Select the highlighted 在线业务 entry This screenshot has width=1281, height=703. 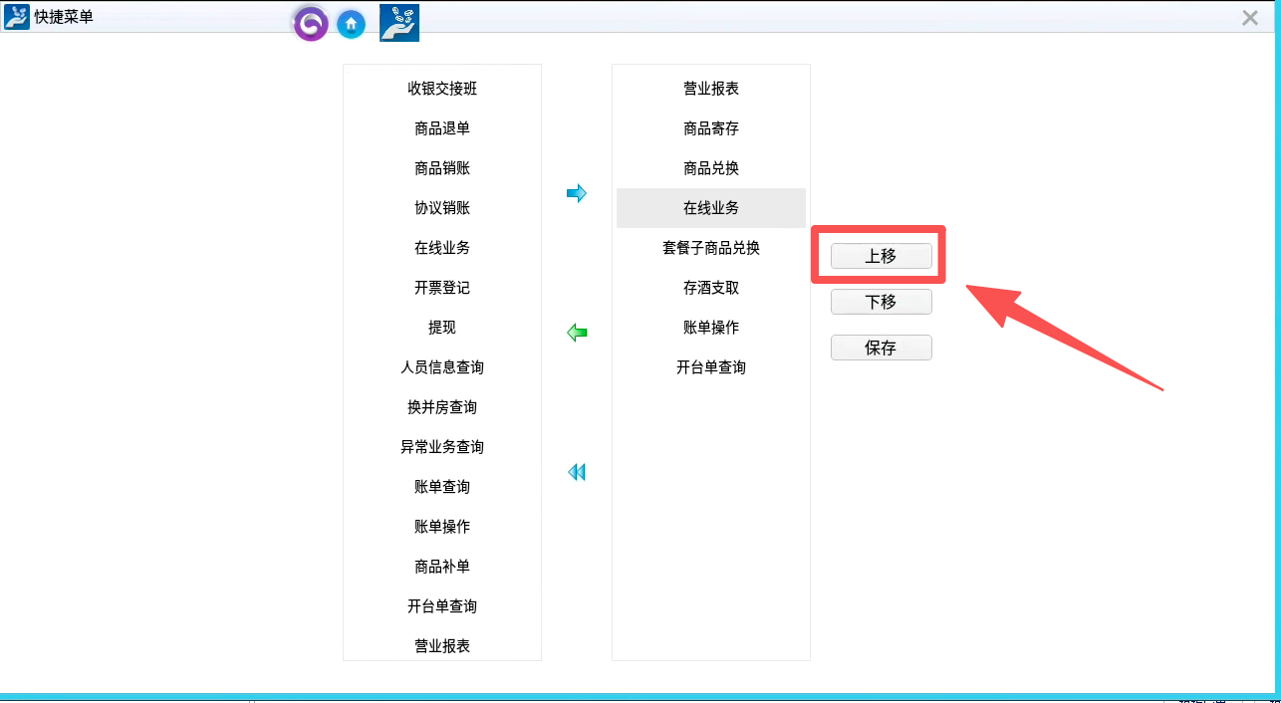click(x=710, y=208)
